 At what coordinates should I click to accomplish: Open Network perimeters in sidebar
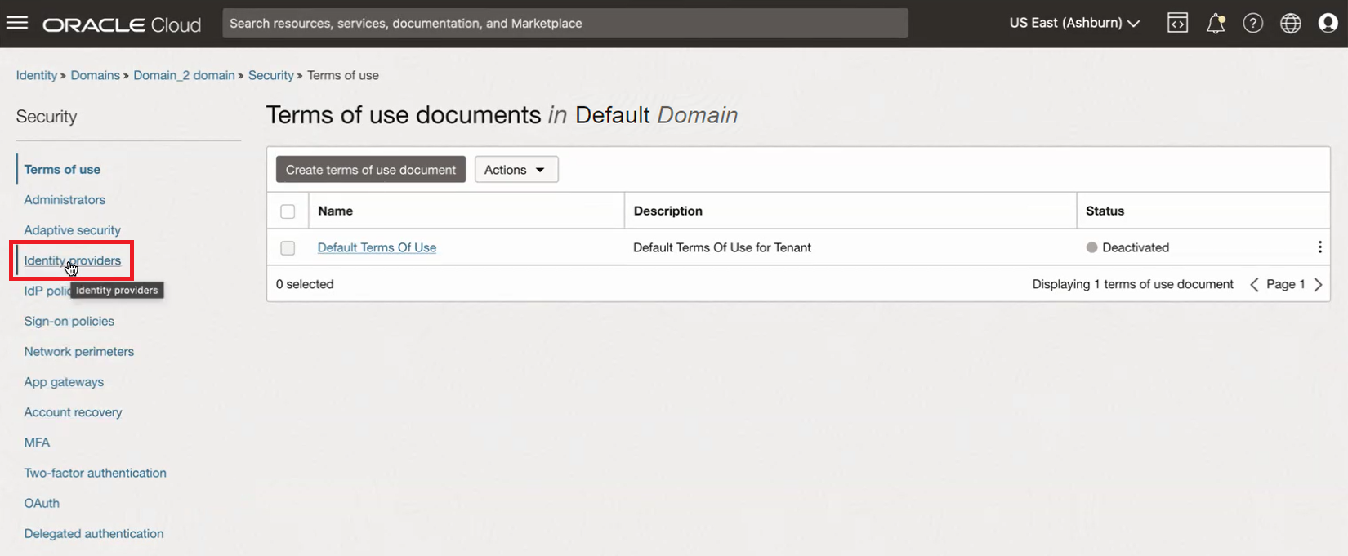tap(78, 351)
